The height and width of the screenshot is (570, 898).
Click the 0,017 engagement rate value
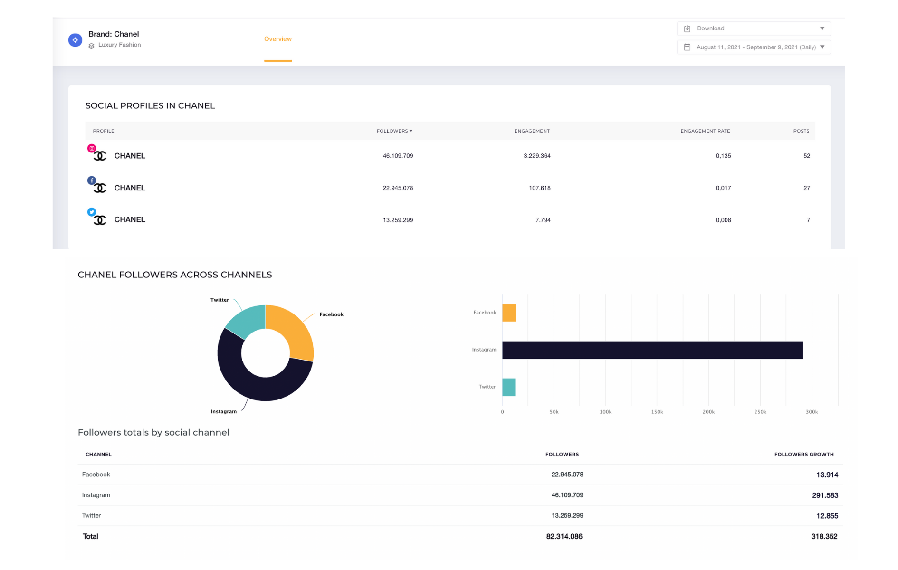(723, 188)
